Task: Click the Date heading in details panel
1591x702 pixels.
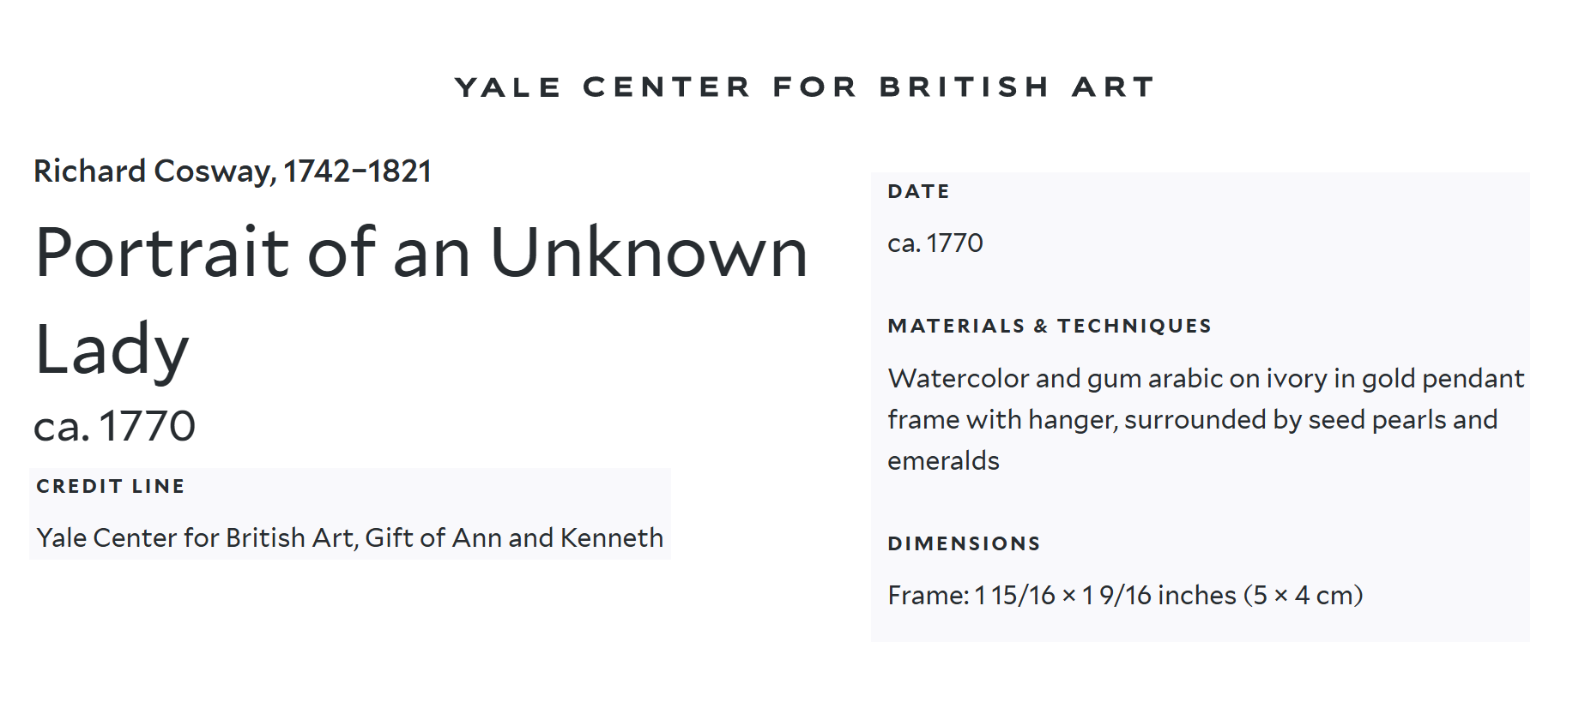Action: [918, 191]
